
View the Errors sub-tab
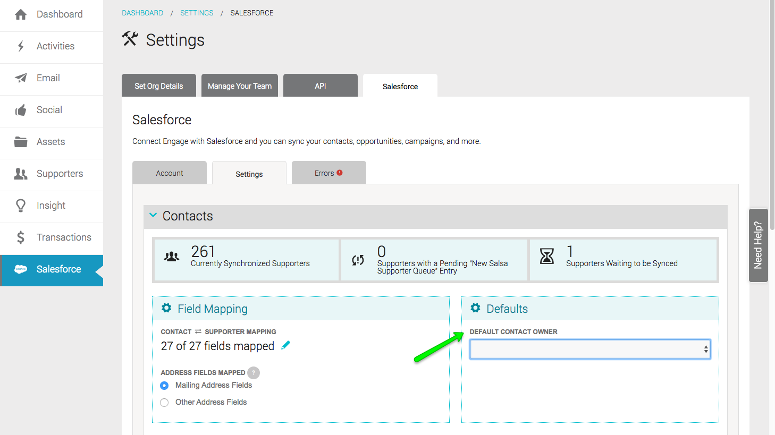(x=329, y=173)
